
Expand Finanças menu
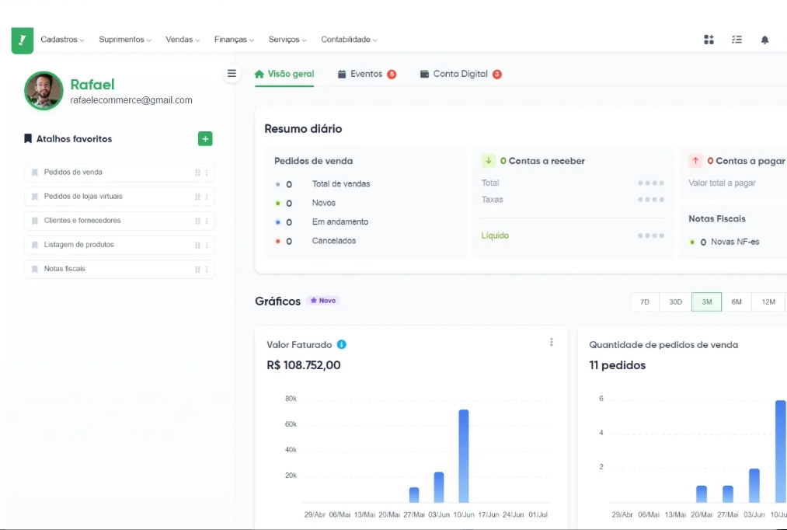234,40
